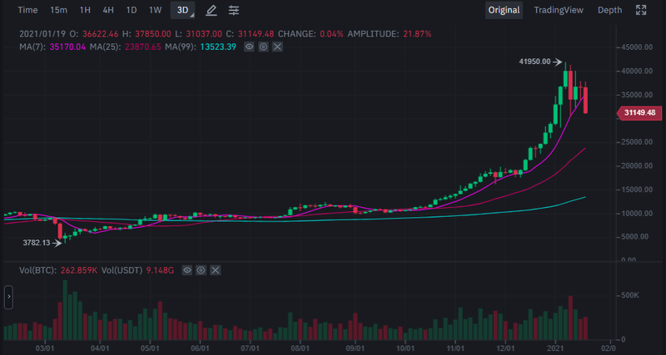Screen dimensions: 666x355
Task: Open the 3D interval dropdown
Action: pos(182,10)
